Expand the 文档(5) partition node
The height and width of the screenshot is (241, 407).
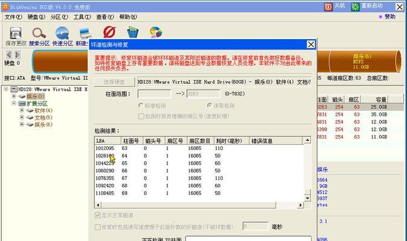coord(22,117)
